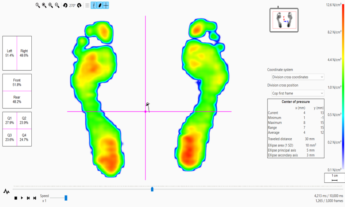Jump to the first frame
The image size is (345, 207).
28,198
